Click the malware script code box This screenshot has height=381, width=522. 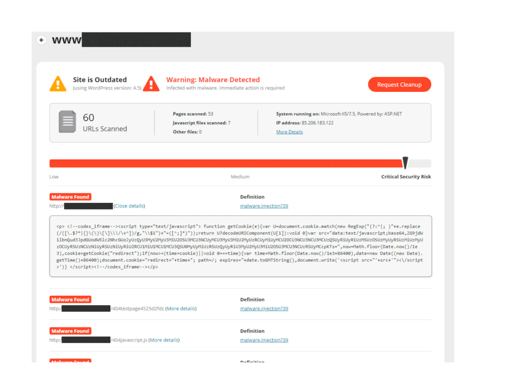pyautogui.click(x=241, y=246)
